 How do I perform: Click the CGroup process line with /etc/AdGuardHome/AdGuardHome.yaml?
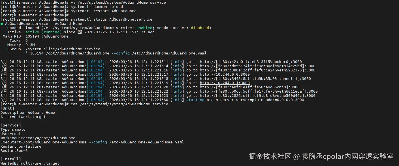point(116,53)
